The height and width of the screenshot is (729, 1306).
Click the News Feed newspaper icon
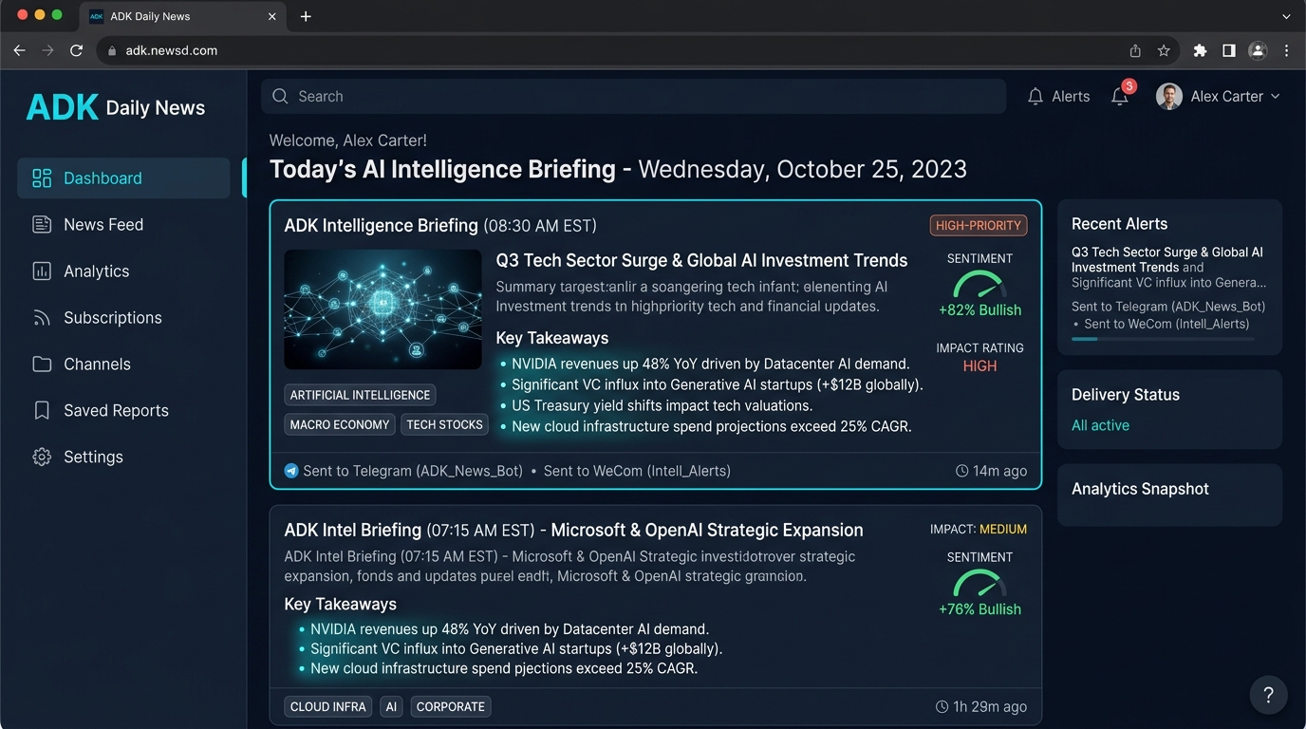(42, 225)
